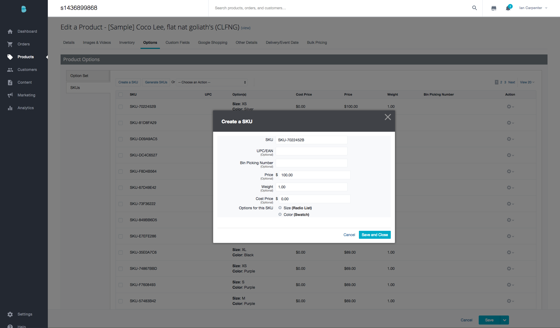Click the Generate SKUs button
Viewport: 560px width, 328px height.
pos(156,82)
